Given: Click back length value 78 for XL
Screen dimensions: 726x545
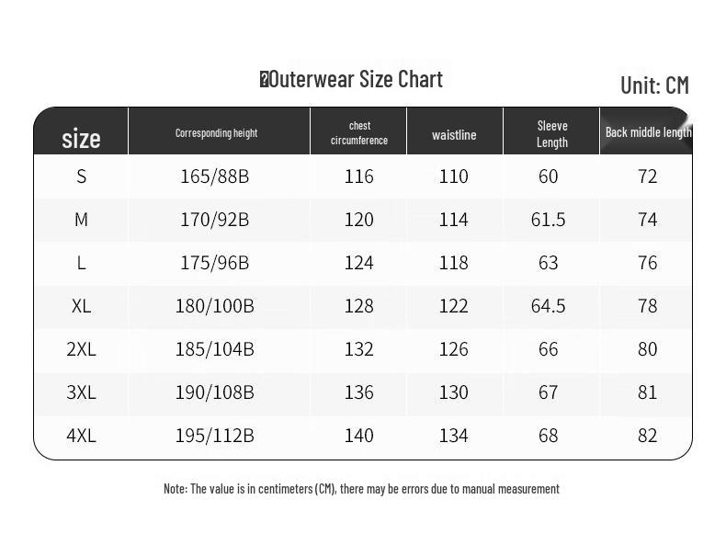Looking at the screenshot, I should point(648,306).
